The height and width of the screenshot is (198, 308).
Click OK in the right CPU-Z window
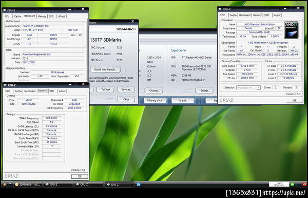click(295, 100)
